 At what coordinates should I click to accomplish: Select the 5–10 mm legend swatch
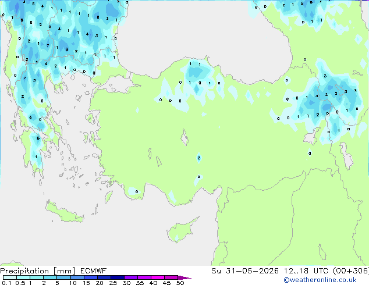63,277
